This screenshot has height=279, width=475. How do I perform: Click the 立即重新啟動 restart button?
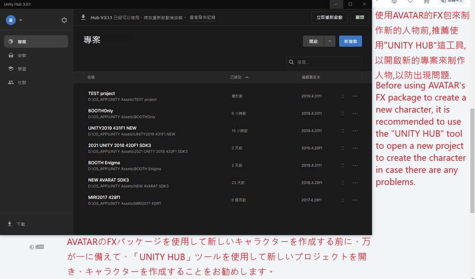click(329, 17)
